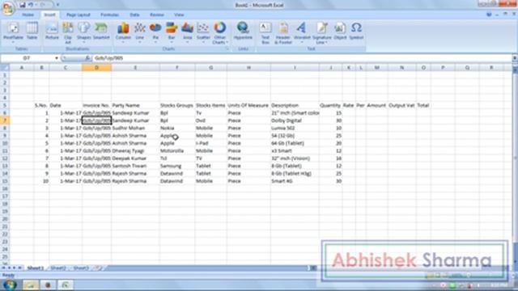Insert a SmartArt graphic
518x291 pixels.
pos(101,32)
